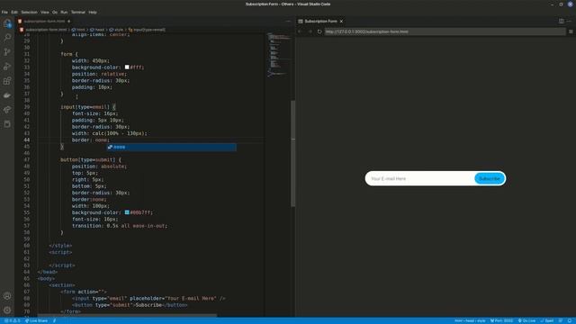Select the Subscription Form preview tab
This screenshot has height=324, width=576.
tap(320, 22)
